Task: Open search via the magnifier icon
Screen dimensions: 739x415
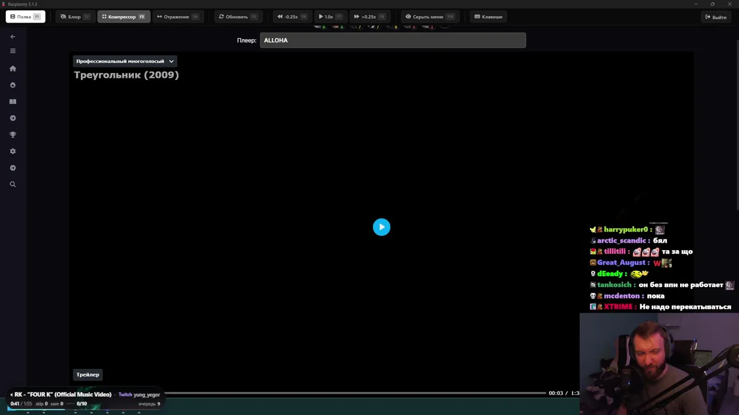Action: pos(13,184)
